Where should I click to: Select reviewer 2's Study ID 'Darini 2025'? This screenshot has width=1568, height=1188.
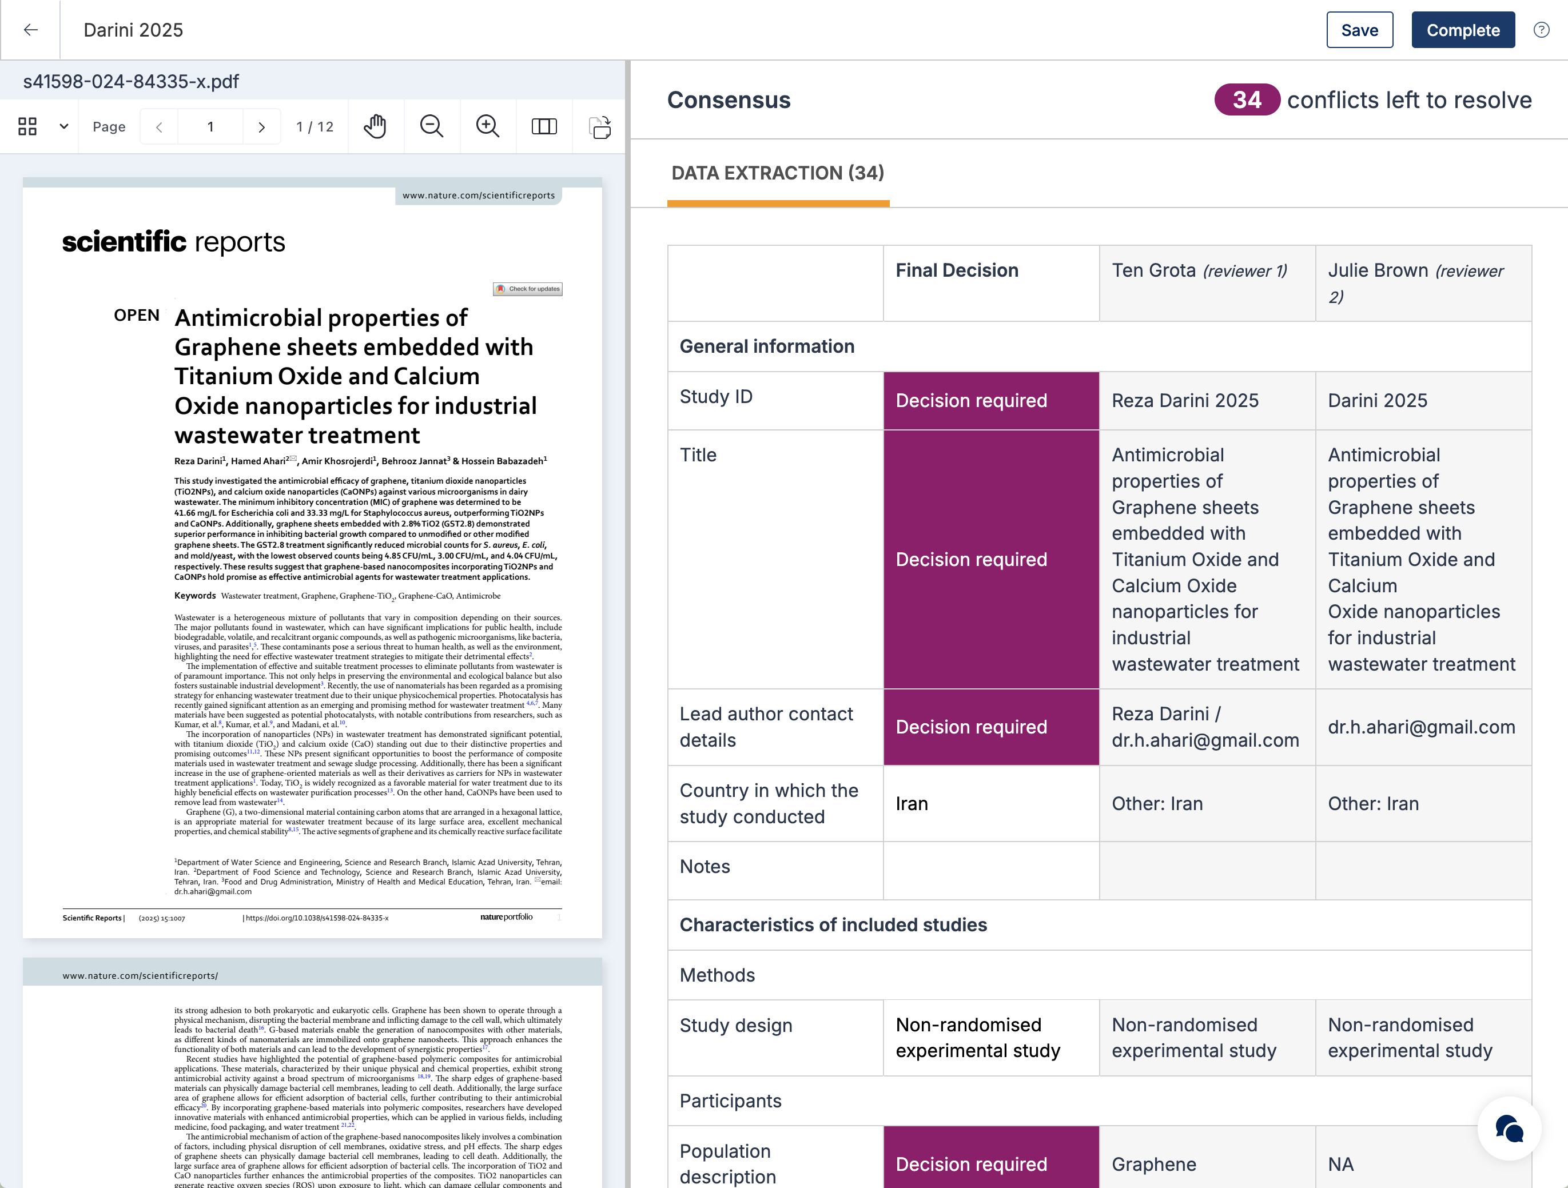pos(1423,401)
